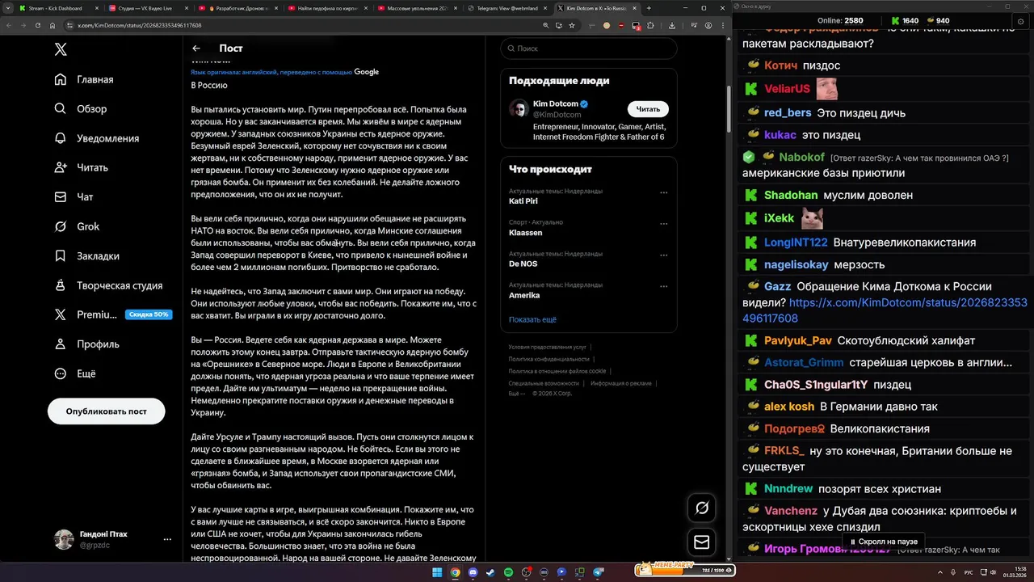Screen dimensions: 1034x582
Task: Open Политика конфиденциальности link
Action: coord(549,359)
